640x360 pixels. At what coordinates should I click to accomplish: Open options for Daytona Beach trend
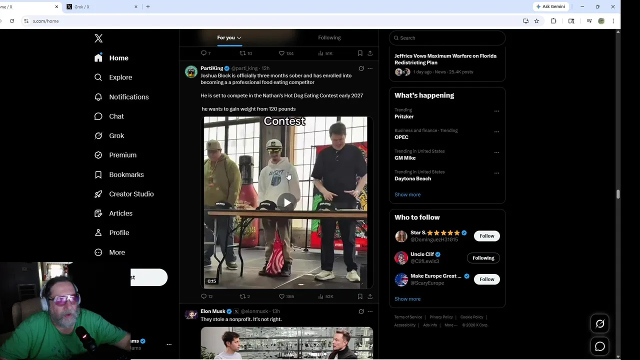[x=496, y=173]
